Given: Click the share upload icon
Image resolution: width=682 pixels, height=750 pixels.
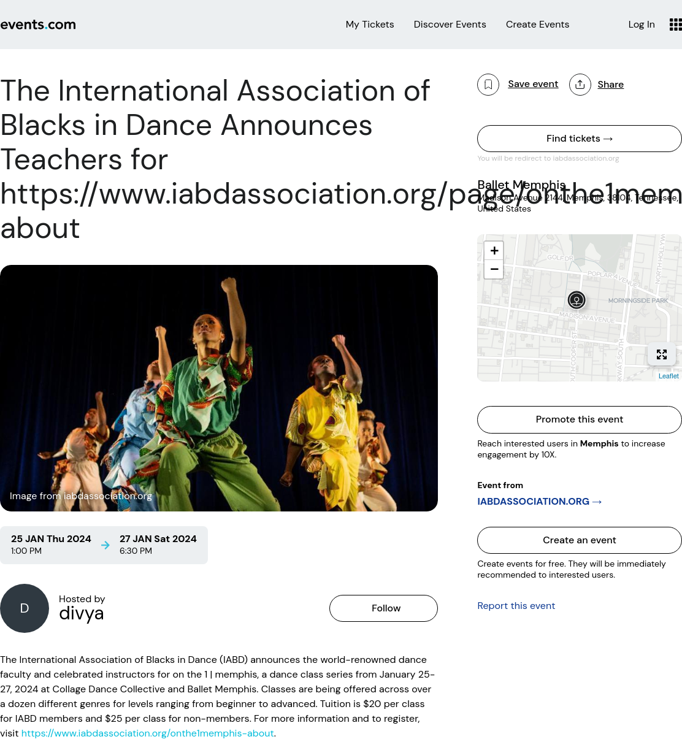Looking at the screenshot, I should pos(580,85).
